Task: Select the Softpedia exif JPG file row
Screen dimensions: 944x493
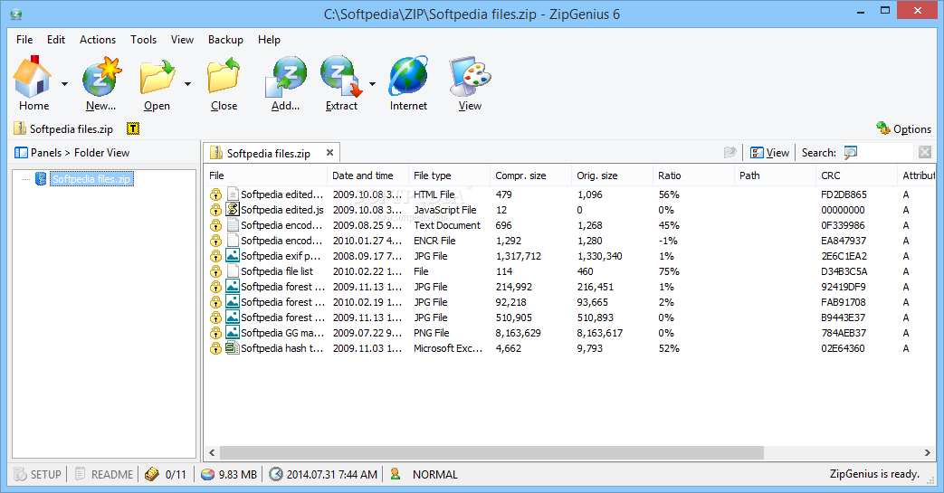Action: pyautogui.click(x=569, y=256)
